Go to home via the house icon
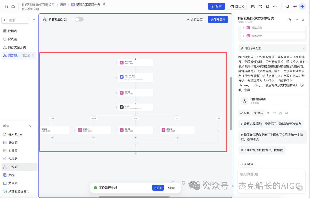 [x=13, y=7]
